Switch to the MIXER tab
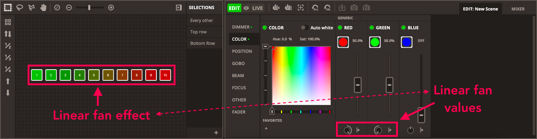Screen dimensions: 537x139 pos(518,9)
